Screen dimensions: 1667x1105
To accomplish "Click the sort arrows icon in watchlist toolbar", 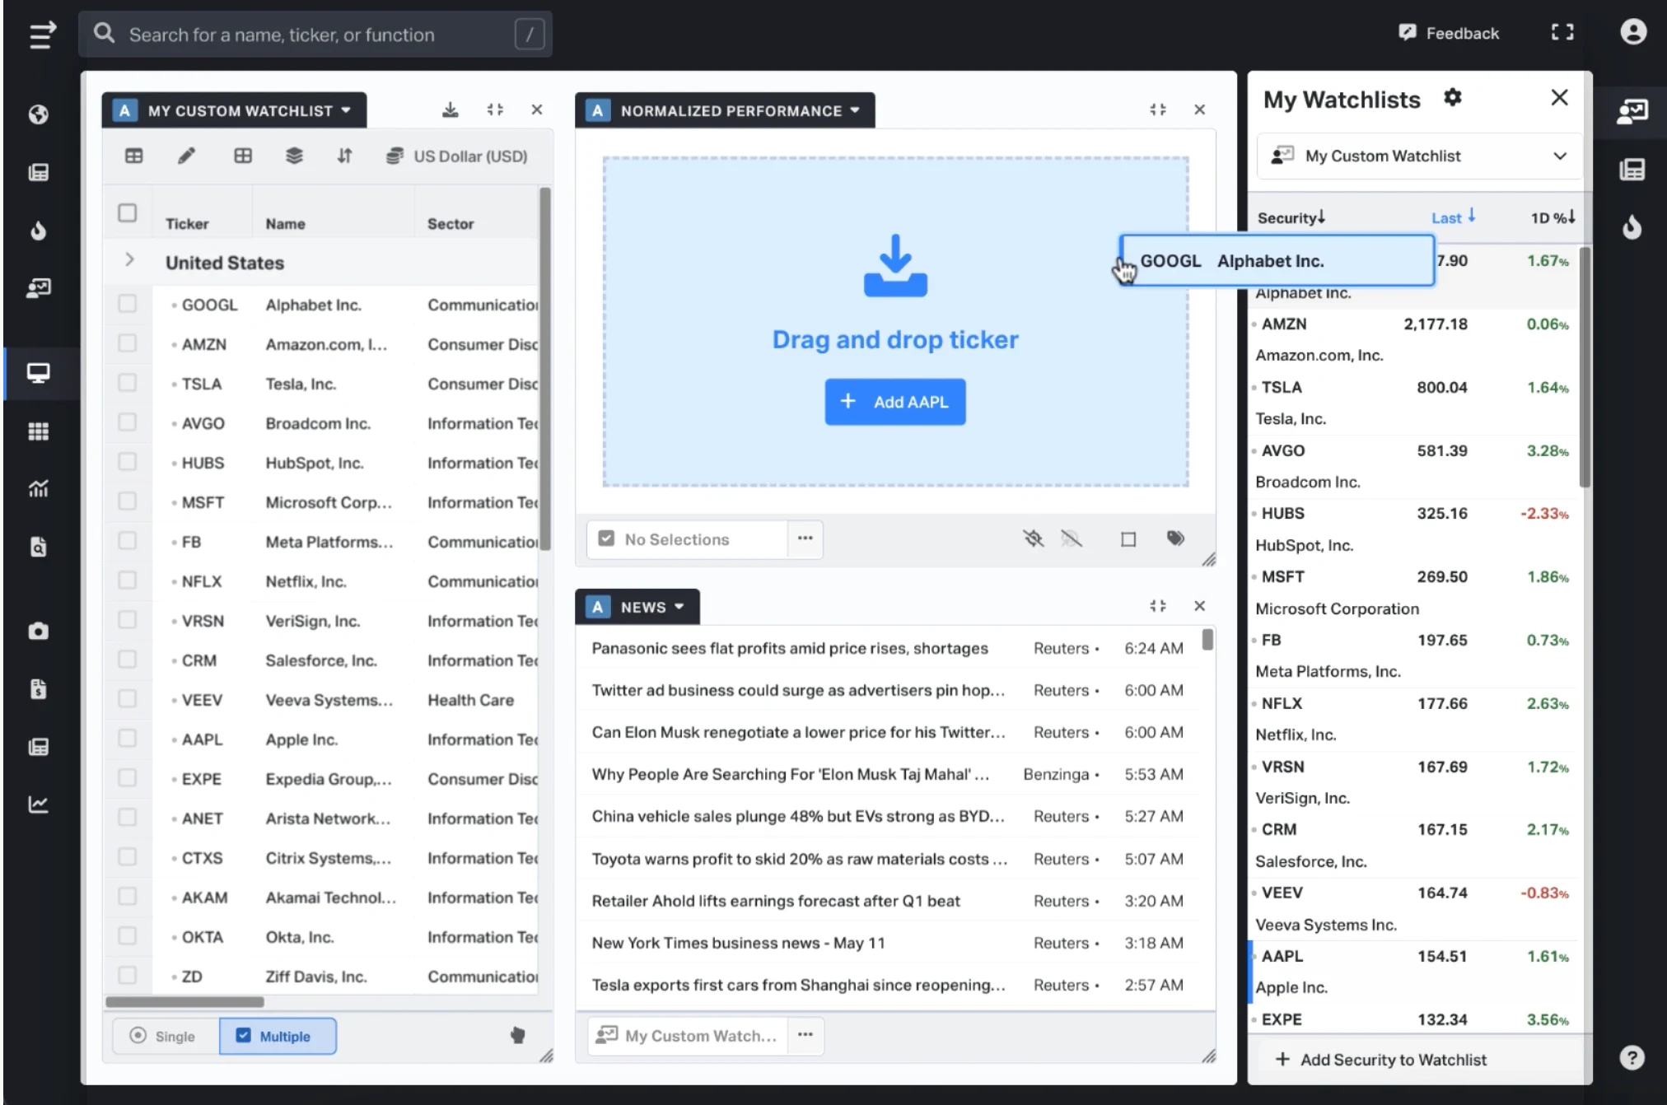I will click(344, 156).
